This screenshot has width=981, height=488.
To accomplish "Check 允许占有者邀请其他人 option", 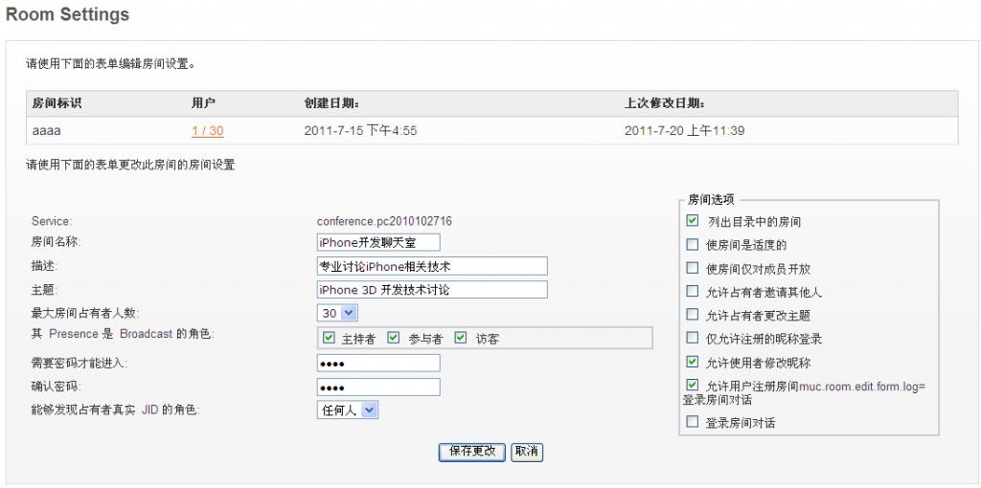I will pyautogui.click(x=693, y=292).
